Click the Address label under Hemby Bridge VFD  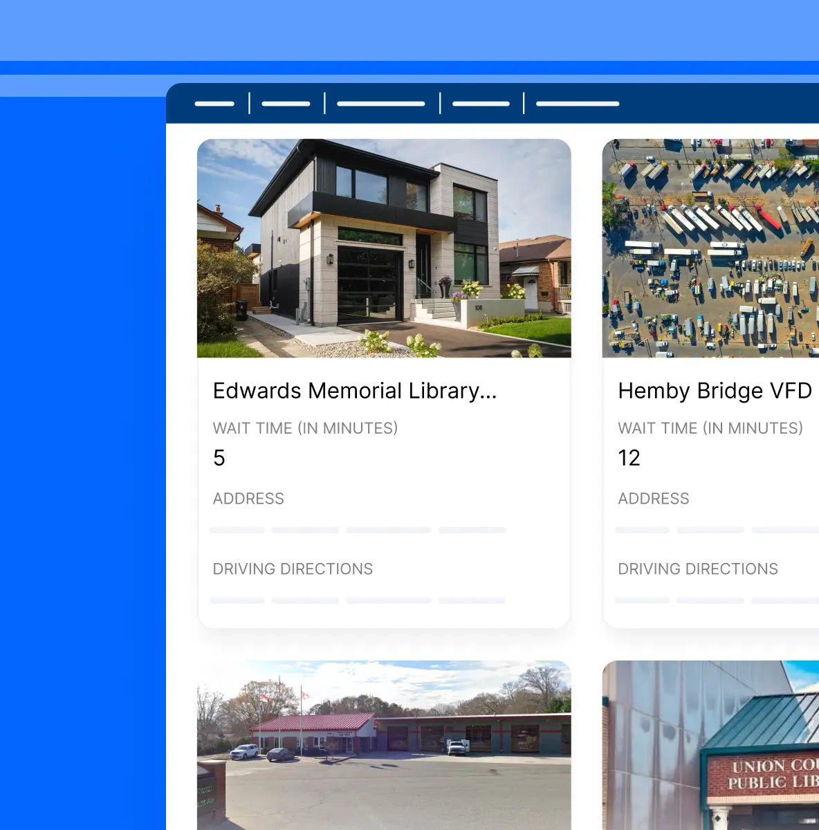[x=654, y=499]
